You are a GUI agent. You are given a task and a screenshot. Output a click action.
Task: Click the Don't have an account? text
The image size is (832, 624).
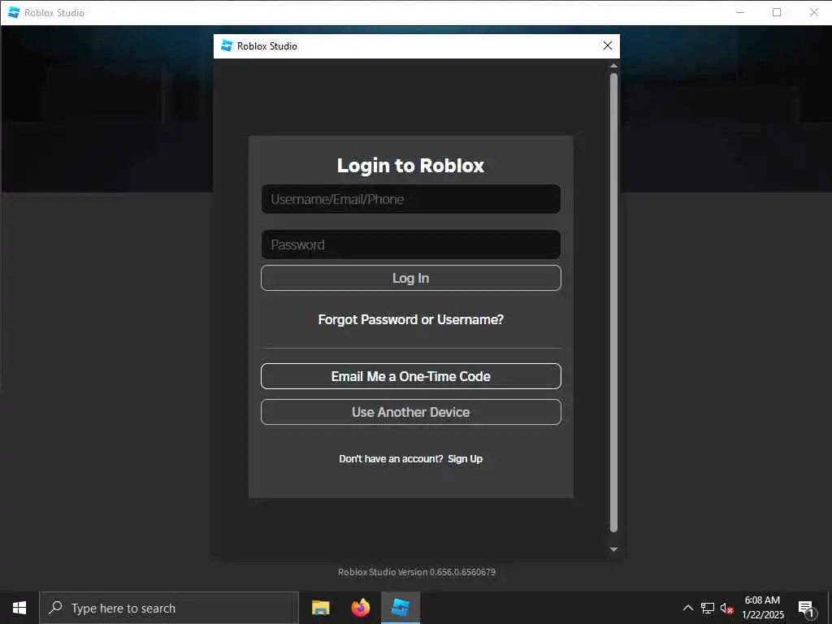(391, 458)
